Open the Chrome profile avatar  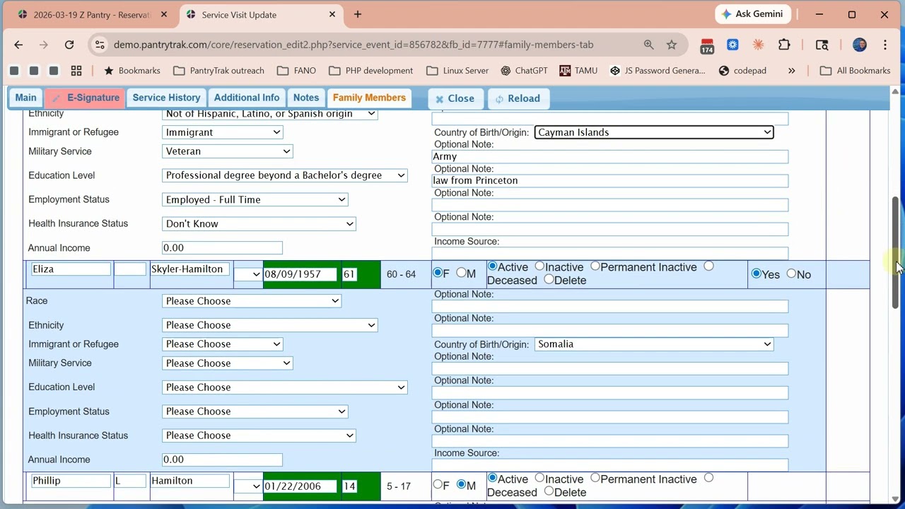click(860, 45)
